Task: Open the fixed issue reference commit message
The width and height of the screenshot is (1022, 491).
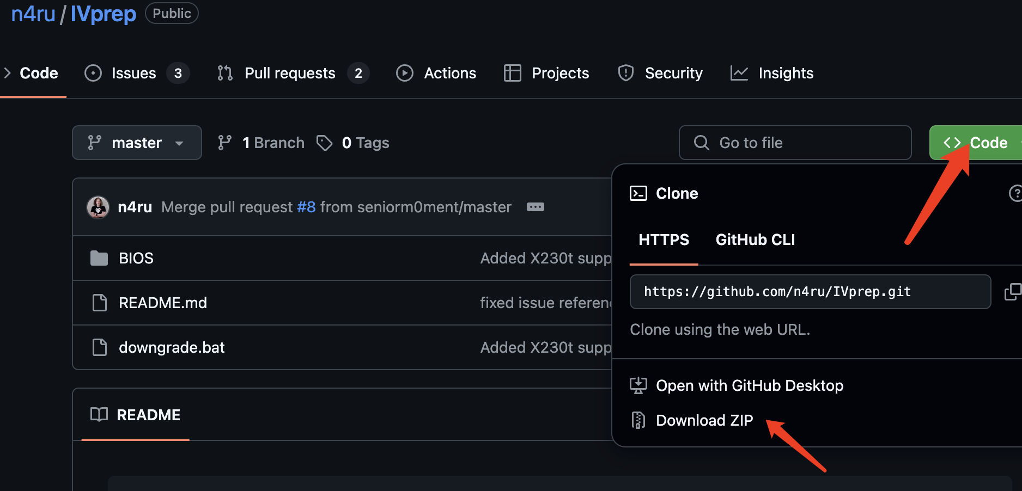Action: point(546,303)
